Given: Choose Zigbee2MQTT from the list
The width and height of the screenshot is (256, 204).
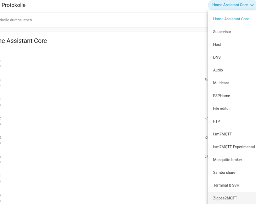Looking at the screenshot, I should click(x=225, y=198).
